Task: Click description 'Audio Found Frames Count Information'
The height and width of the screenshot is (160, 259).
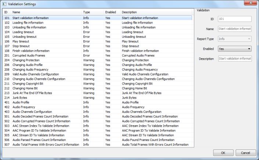Action: tap(148, 140)
